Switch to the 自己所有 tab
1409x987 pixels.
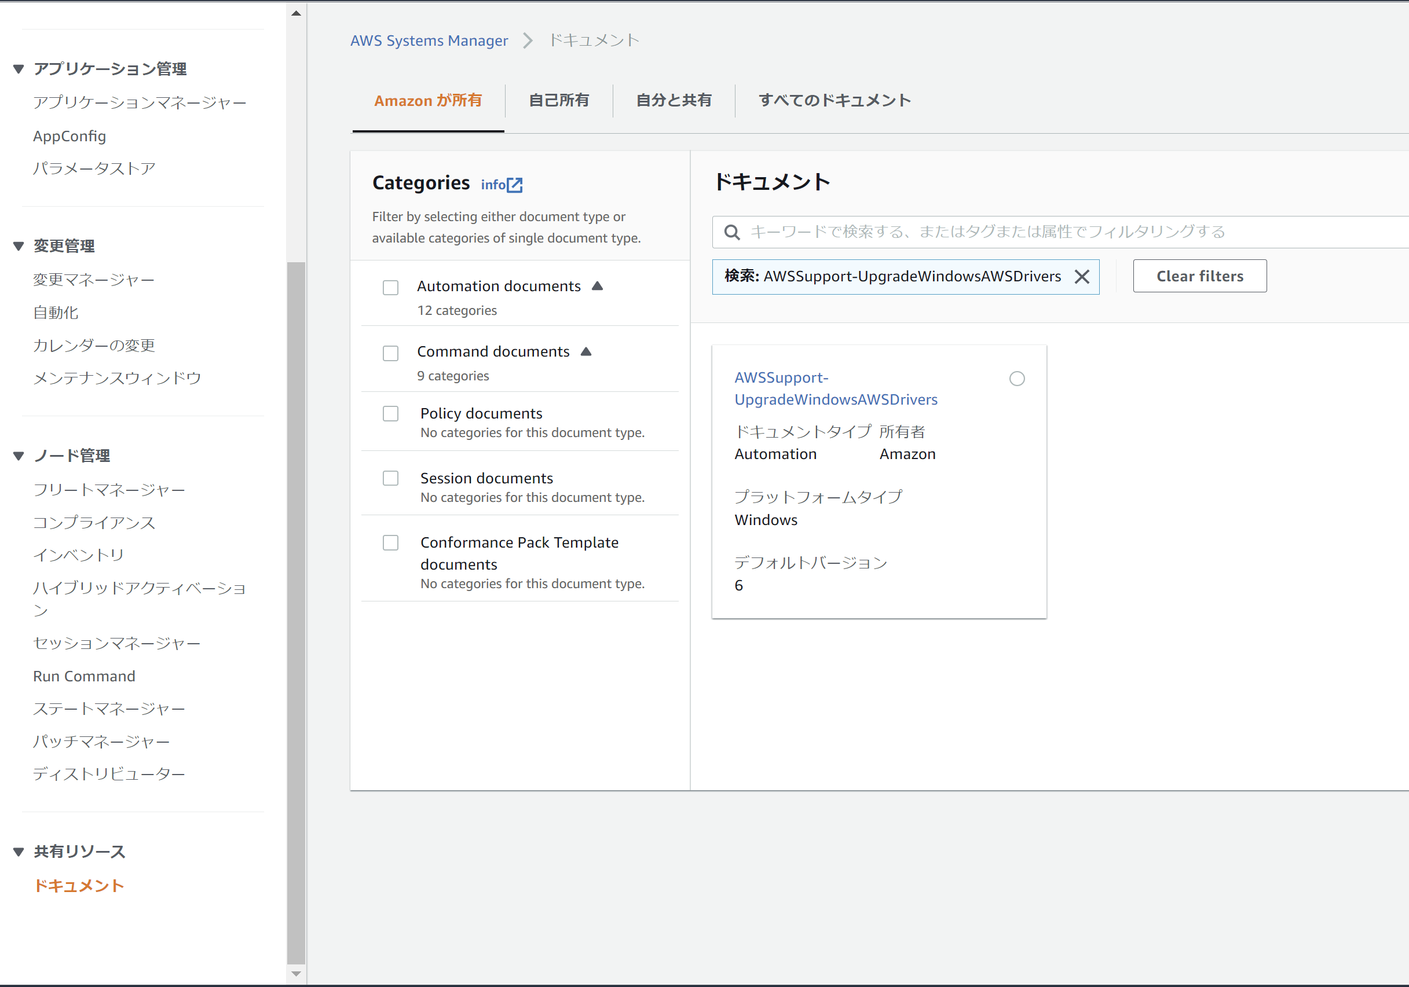[x=558, y=101]
